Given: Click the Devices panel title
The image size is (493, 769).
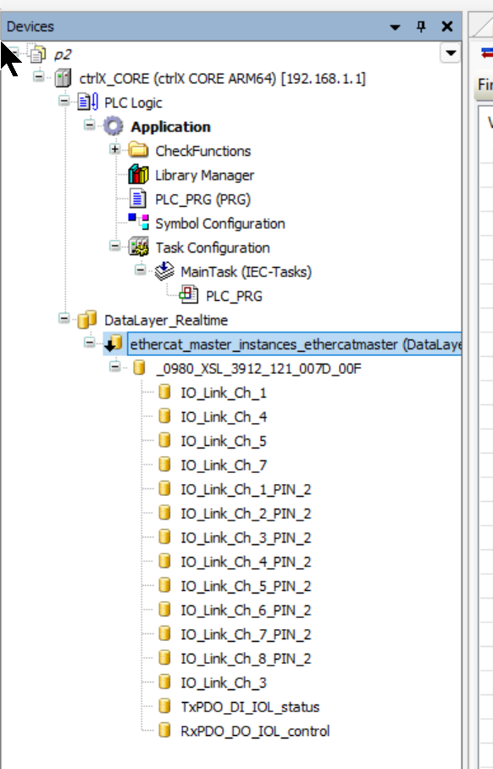Looking at the screenshot, I should [x=30, y=26].
